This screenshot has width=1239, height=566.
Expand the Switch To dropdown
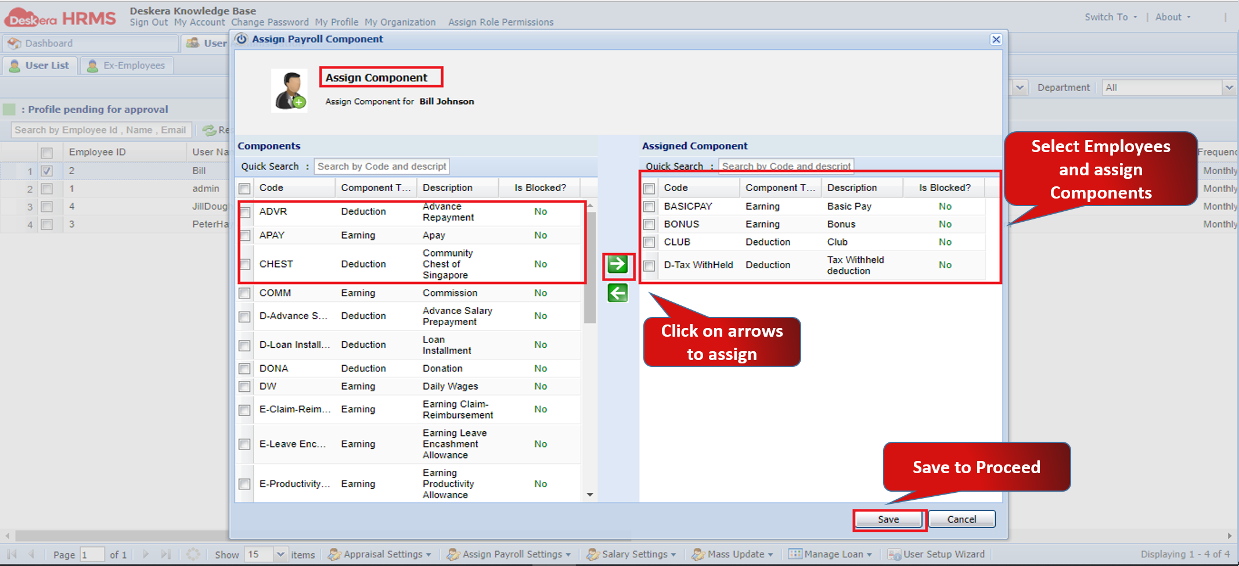(1110, 17)
